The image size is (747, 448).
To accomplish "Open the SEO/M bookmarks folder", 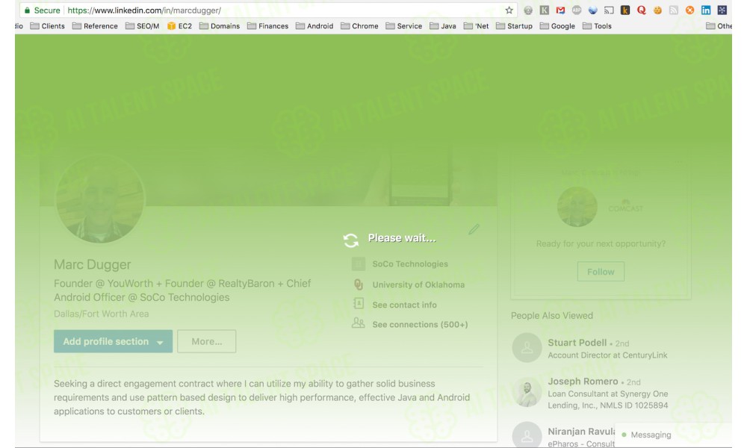I will coord(142,26).
